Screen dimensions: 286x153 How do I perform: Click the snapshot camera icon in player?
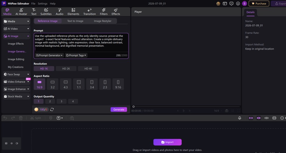(x=227, y=111)
